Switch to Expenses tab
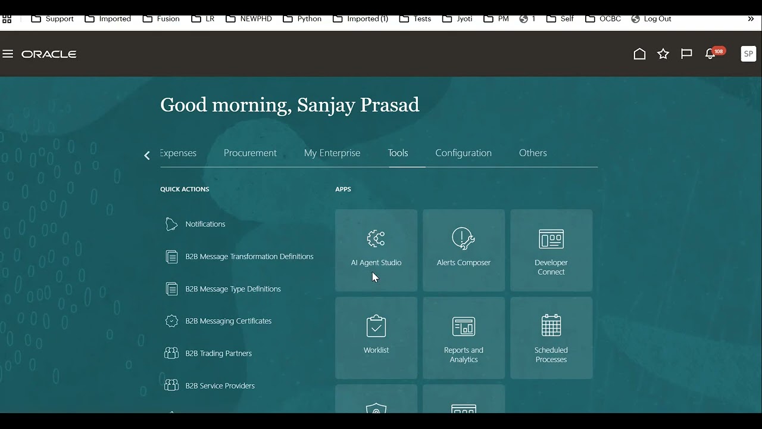This screenshot has height=429, width=762. coord(178,153)
